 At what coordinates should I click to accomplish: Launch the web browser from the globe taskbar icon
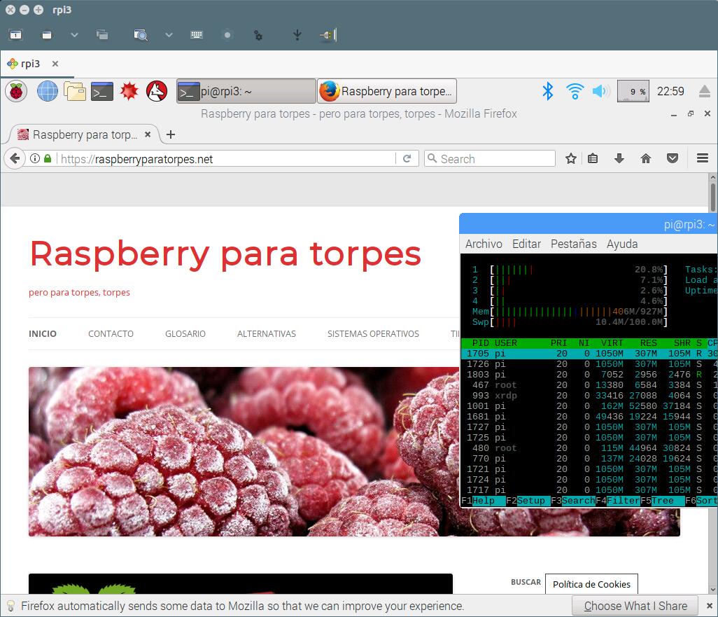click(47, 91)
